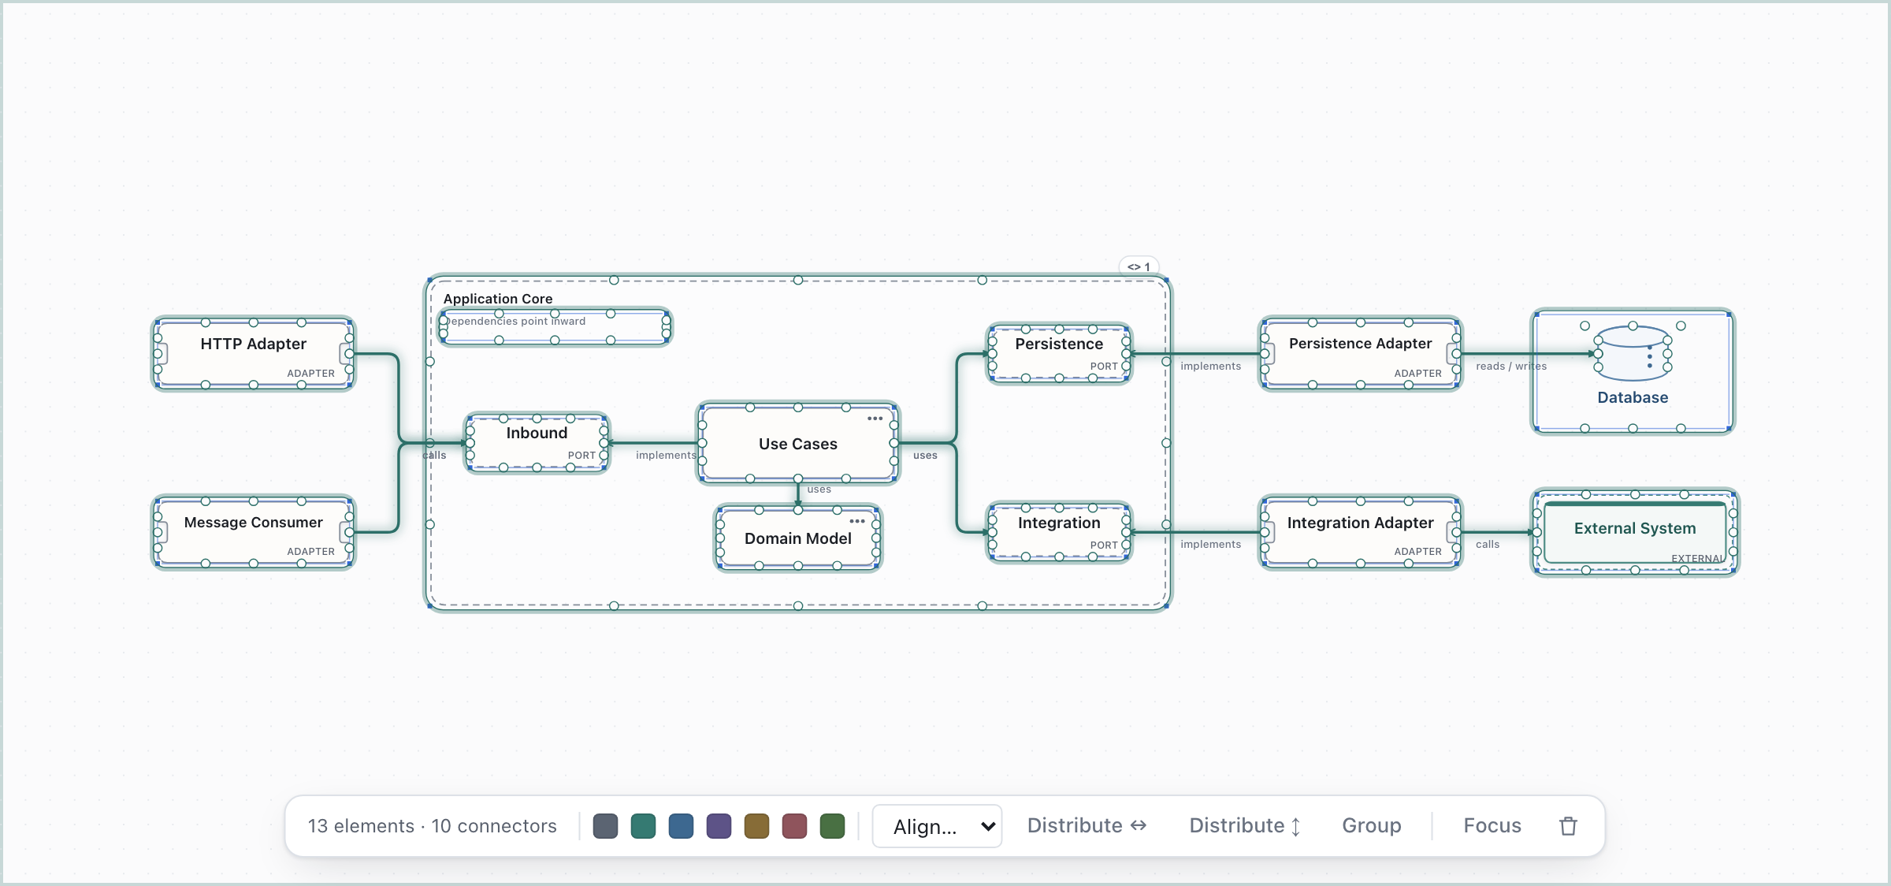Select the Persistence port node
This screenshot has width=1891, height=886.
click(1059, 354)
